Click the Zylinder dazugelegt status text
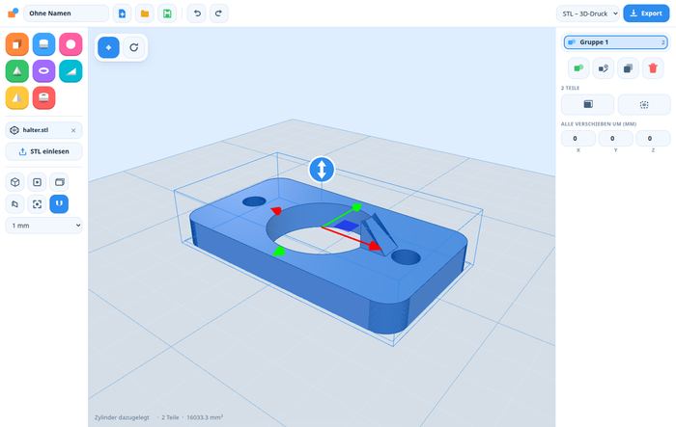The height and width of the screenshot is (427, 676). (x=122, y=417)
